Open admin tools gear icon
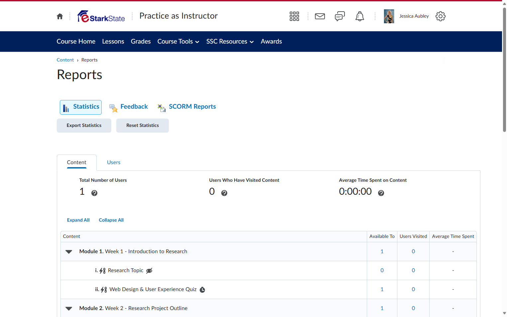 tap(441, 16)
